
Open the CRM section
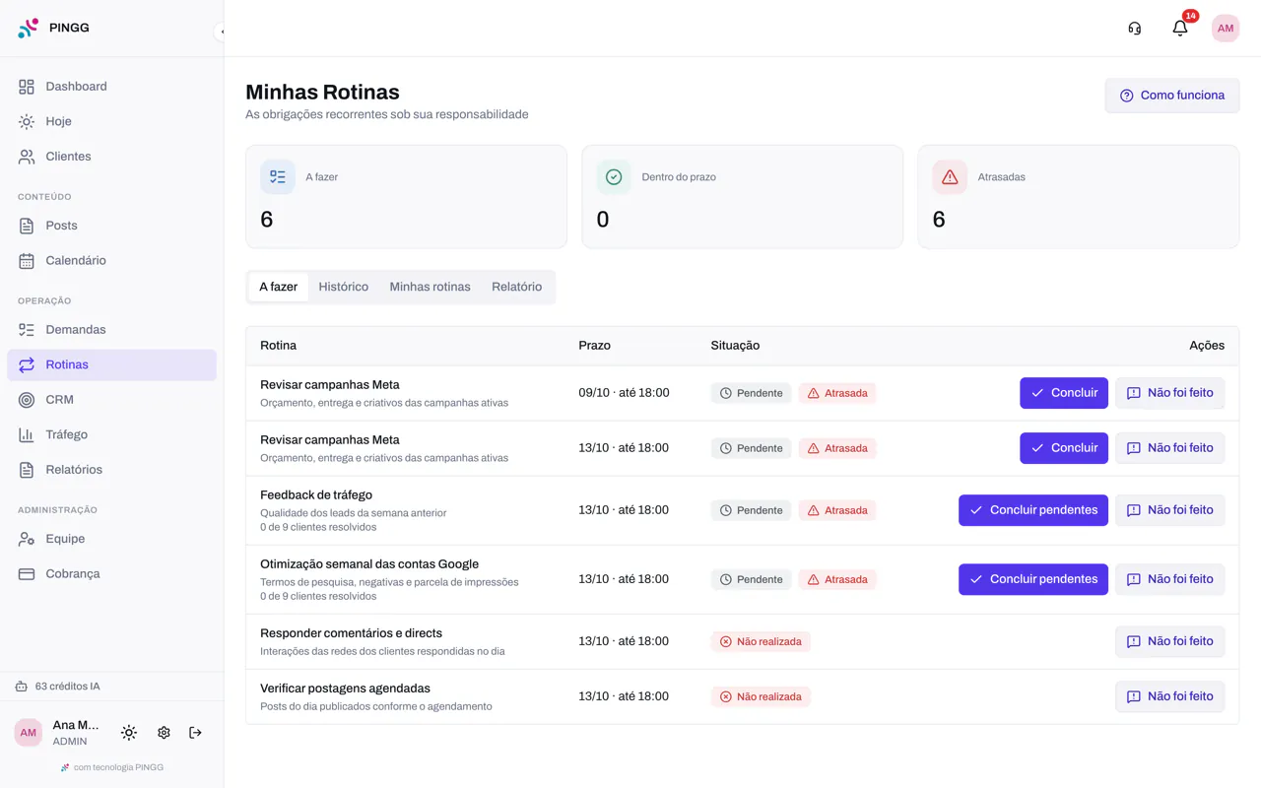point(111,400)
